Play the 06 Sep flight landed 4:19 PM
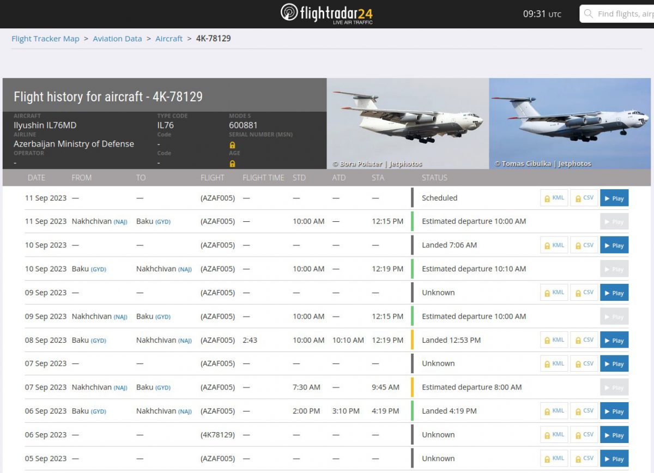 point(614,411)
